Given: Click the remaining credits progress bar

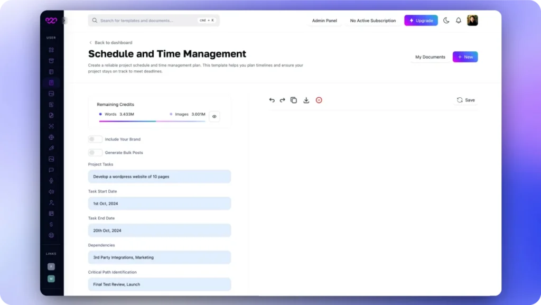Looking at the screenshot, I should click(x=152, y=121).
